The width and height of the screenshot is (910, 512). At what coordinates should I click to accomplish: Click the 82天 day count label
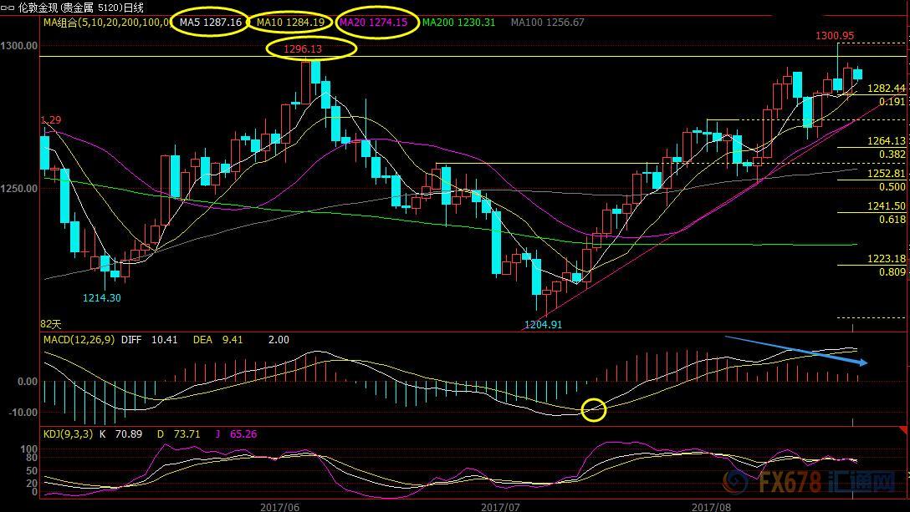click(x=51, y=322)
